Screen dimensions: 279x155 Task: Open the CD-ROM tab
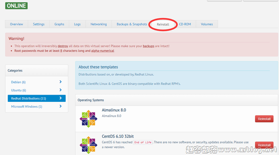(x=185, y=24)
